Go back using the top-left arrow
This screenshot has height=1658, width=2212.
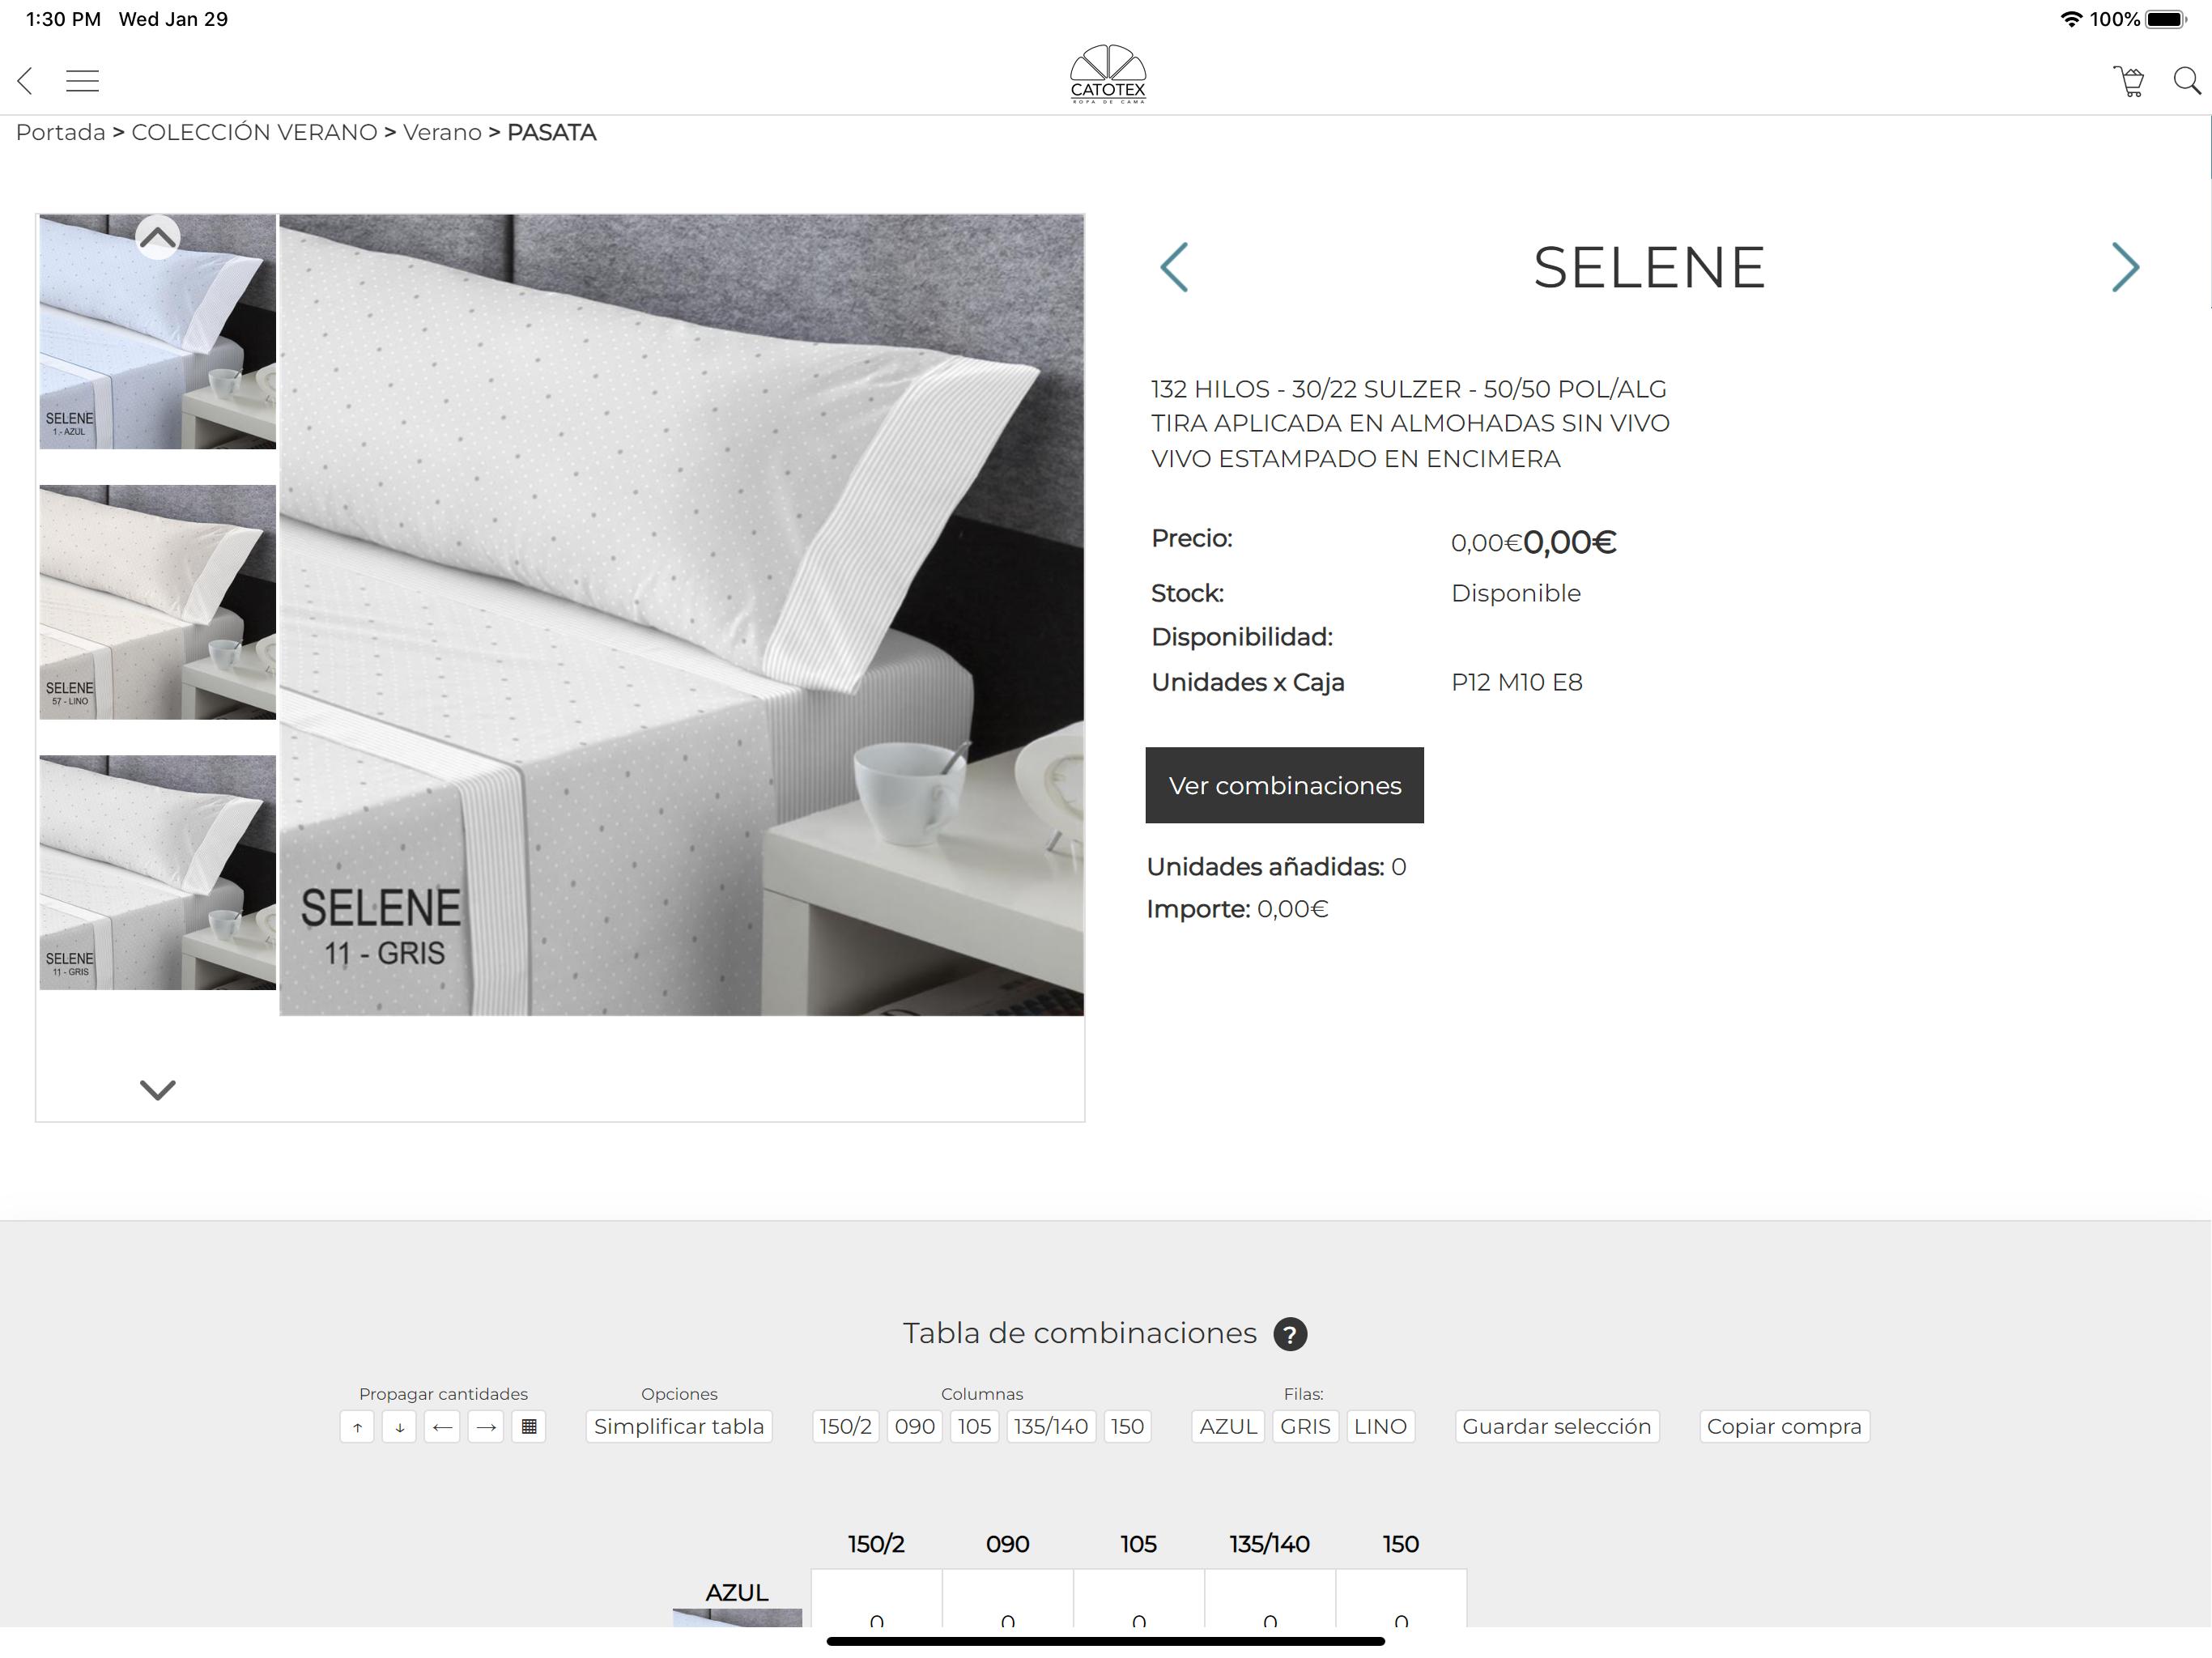pos(25,81)
